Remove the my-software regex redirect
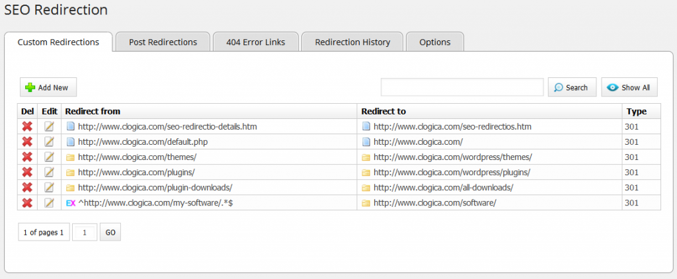Screen dimensions: 677x279 [27, 203]
